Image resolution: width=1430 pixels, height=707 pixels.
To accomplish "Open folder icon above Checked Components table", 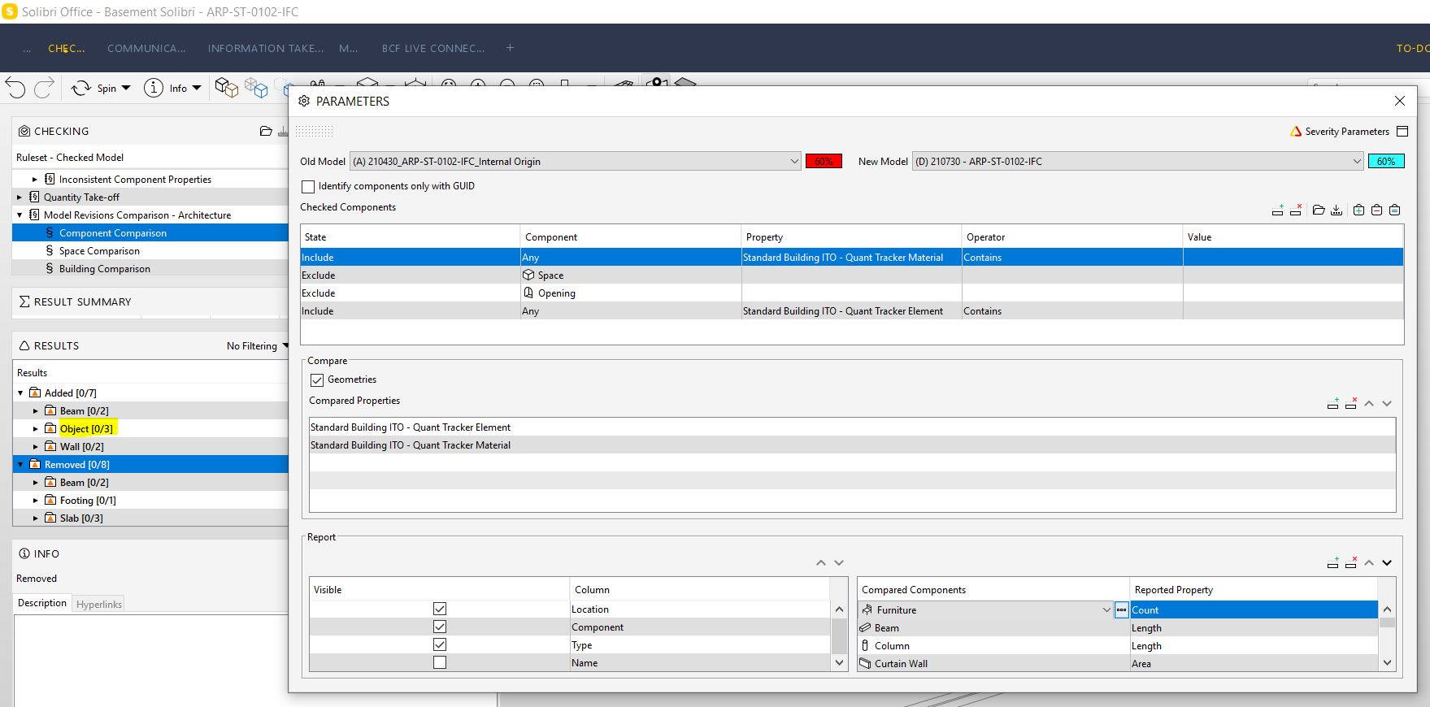I will pos(1319,210).
